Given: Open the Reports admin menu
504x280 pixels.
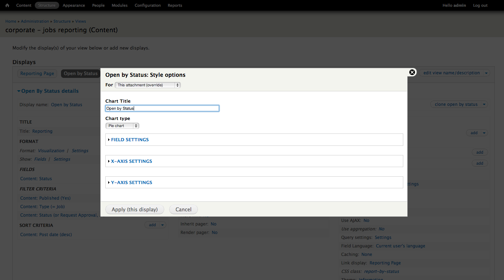Looking at the screenshot, I should tap(175, 5).
